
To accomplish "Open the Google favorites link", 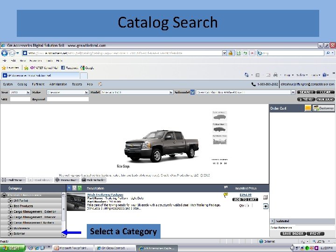I will 87,68.
